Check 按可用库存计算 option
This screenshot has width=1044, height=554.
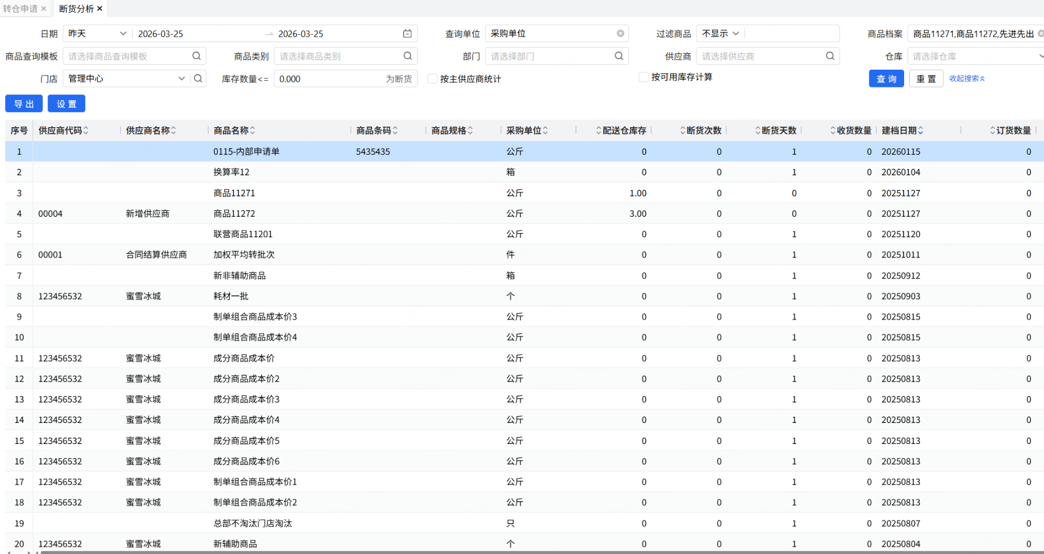pos(644,77)
